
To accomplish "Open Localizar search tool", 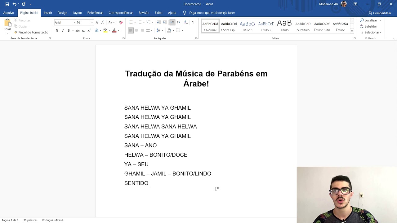I will coord(369,20).
